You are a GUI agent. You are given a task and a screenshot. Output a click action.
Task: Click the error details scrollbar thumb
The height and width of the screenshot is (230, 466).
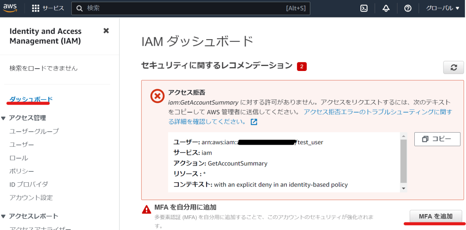(404, 161)
